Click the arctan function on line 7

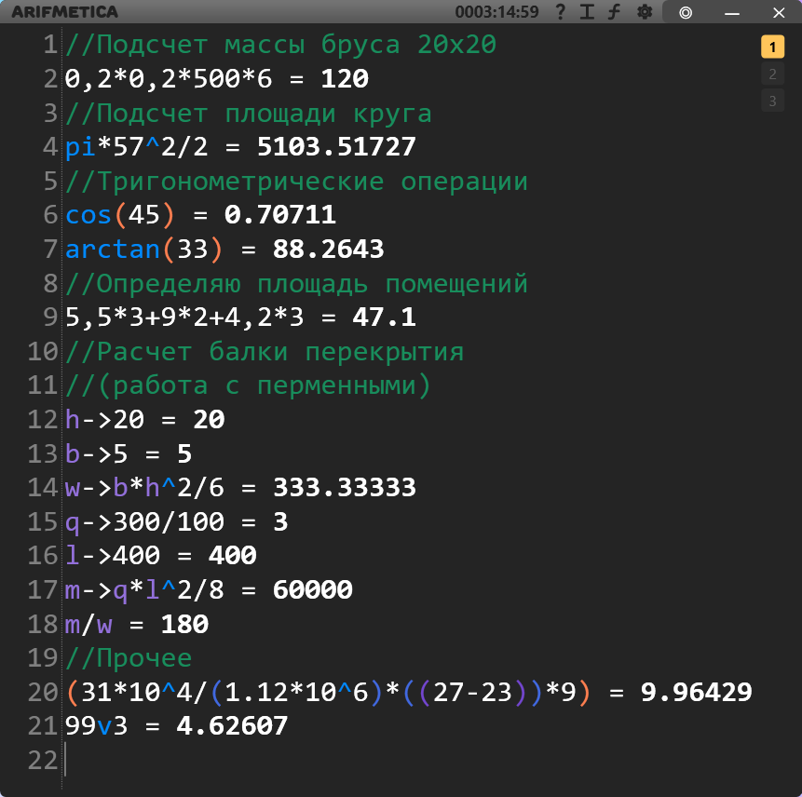pyautogui.click(x=112, y=250)
